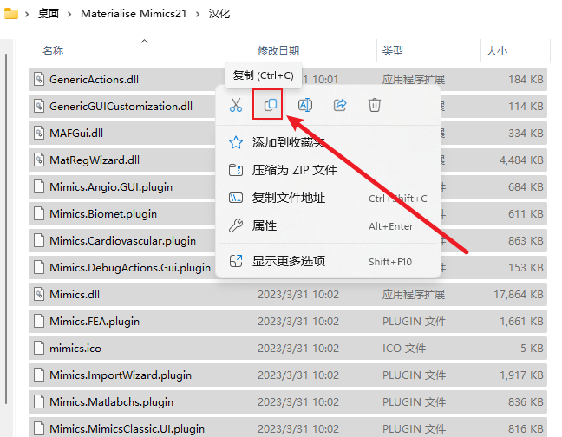Viewport: 562px width, 437px height.
Task: Click PLUGIN 文件 type of Mimics.FEA.plugin
Action: 414,322
